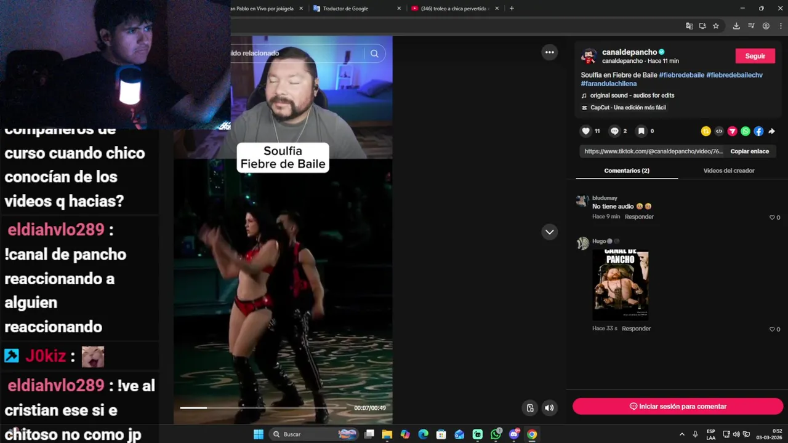Click the Chrome translate page icon

[x=689, y=26]
